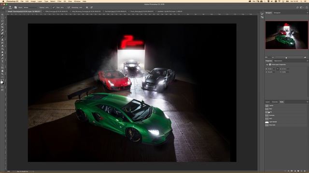Click load path as selection icon
Screen dimensions: 309x173
point(292,171)
